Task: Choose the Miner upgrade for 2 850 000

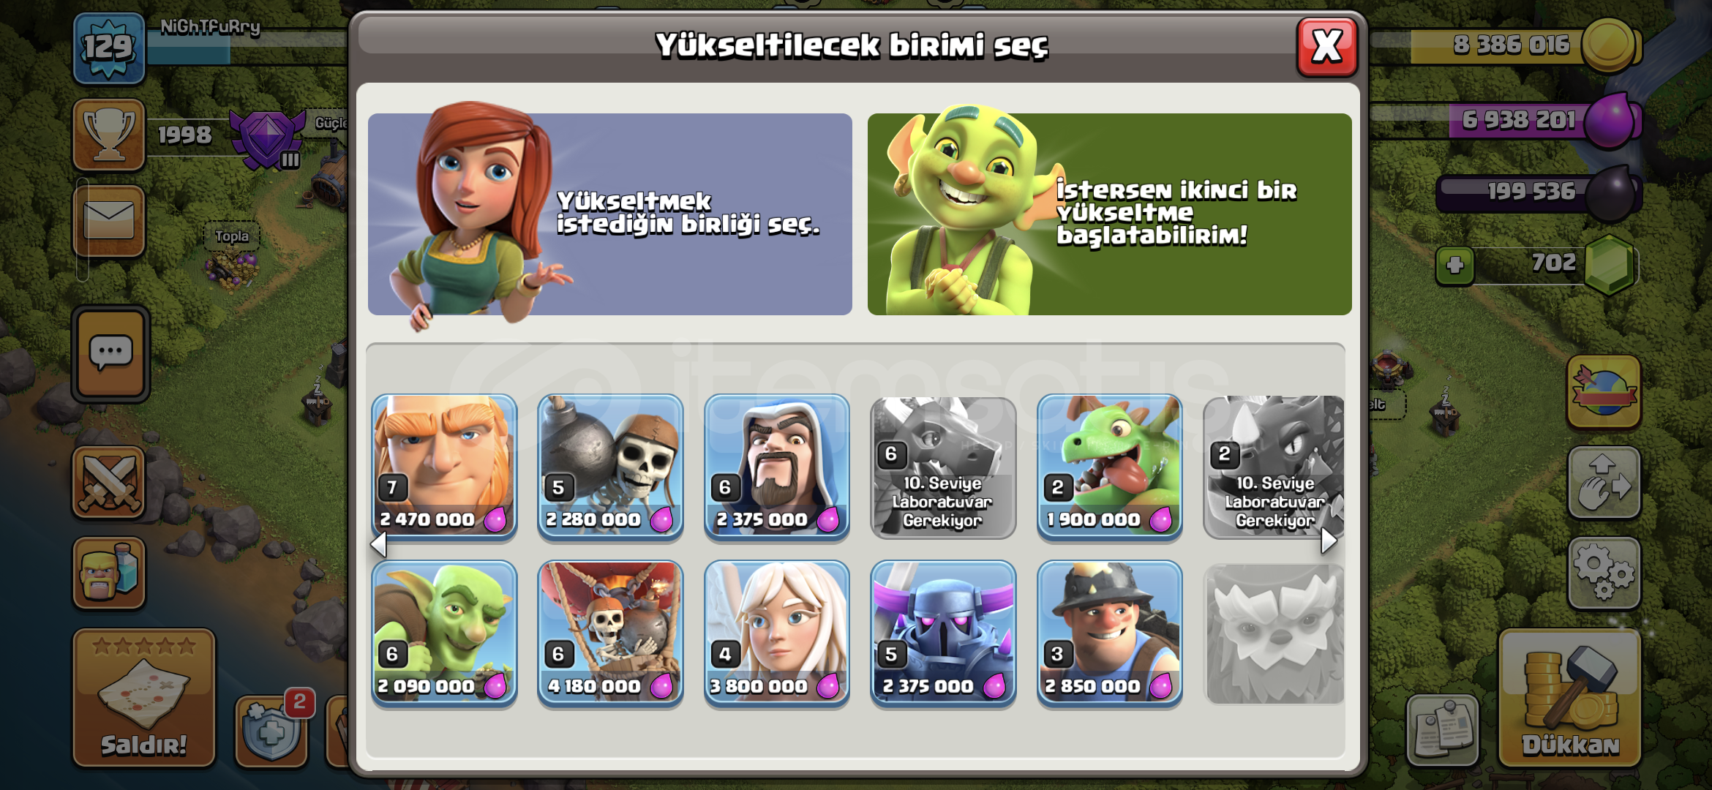Action: click(1109, 633)
